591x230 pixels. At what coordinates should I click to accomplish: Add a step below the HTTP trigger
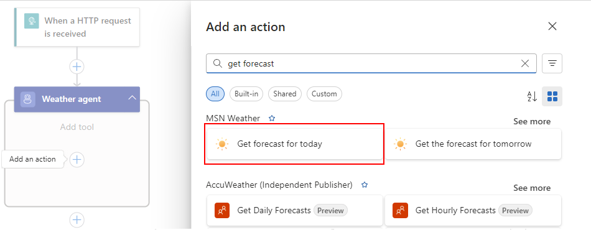tap(77, 67)
